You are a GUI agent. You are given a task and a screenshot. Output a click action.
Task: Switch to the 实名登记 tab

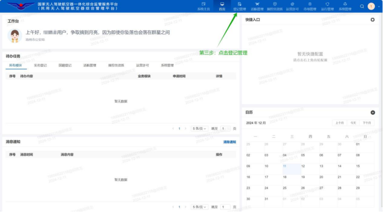[x=40, y=65]
